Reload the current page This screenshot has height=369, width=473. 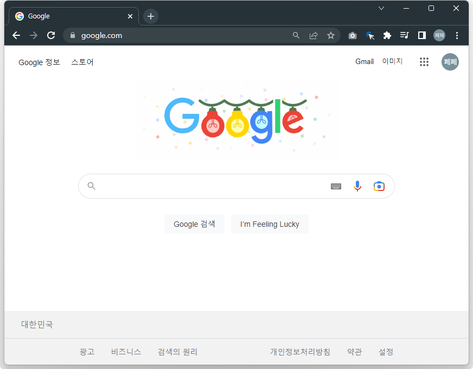click(x=51, y=35)
